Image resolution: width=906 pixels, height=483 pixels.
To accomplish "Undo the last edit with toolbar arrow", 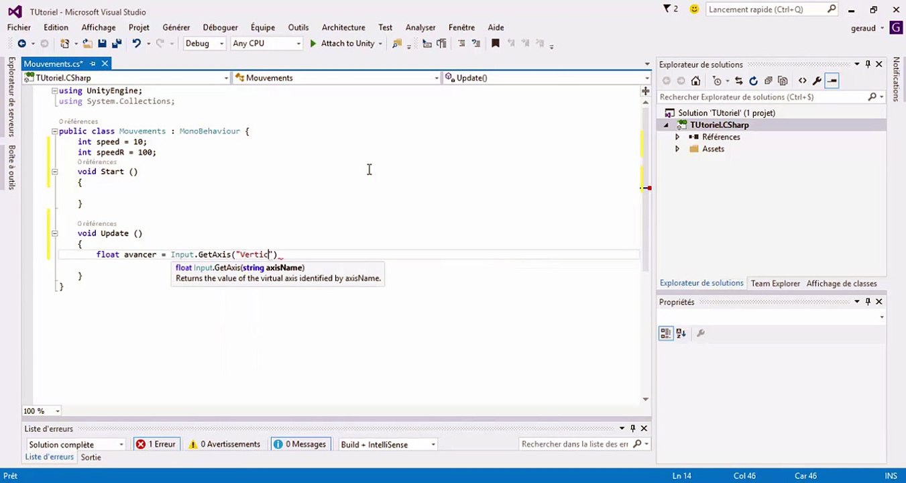I will click(136, 44).
